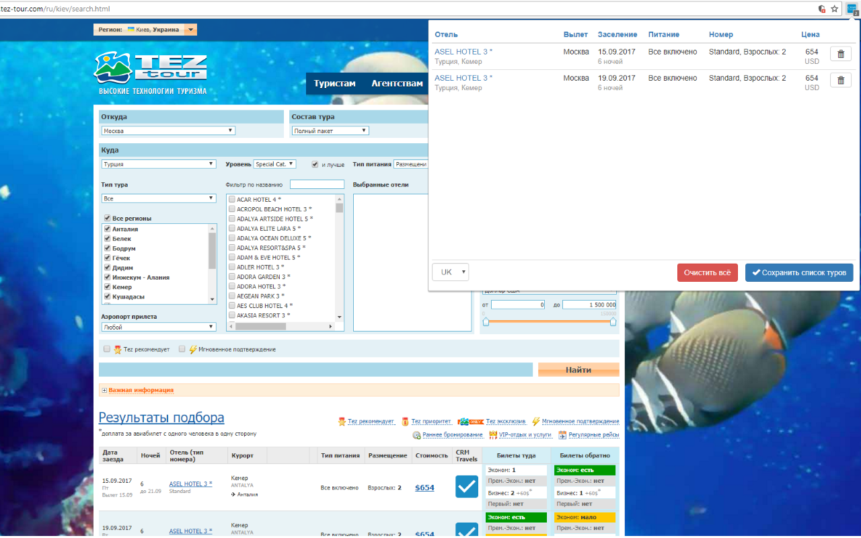This screenshot has height=538, width=861.
Task: Click the blocker shield icon in address bar
Action: coord(821,9)
